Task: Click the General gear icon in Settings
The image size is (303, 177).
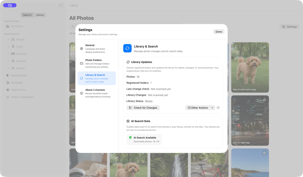Action: point(81,49)
